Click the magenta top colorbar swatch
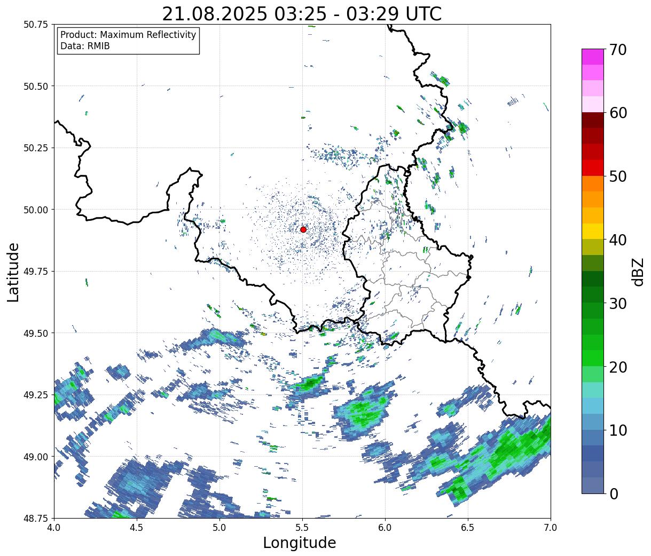Image resolution: width=651 pixels, height=556 pixels. coord(593,57)
